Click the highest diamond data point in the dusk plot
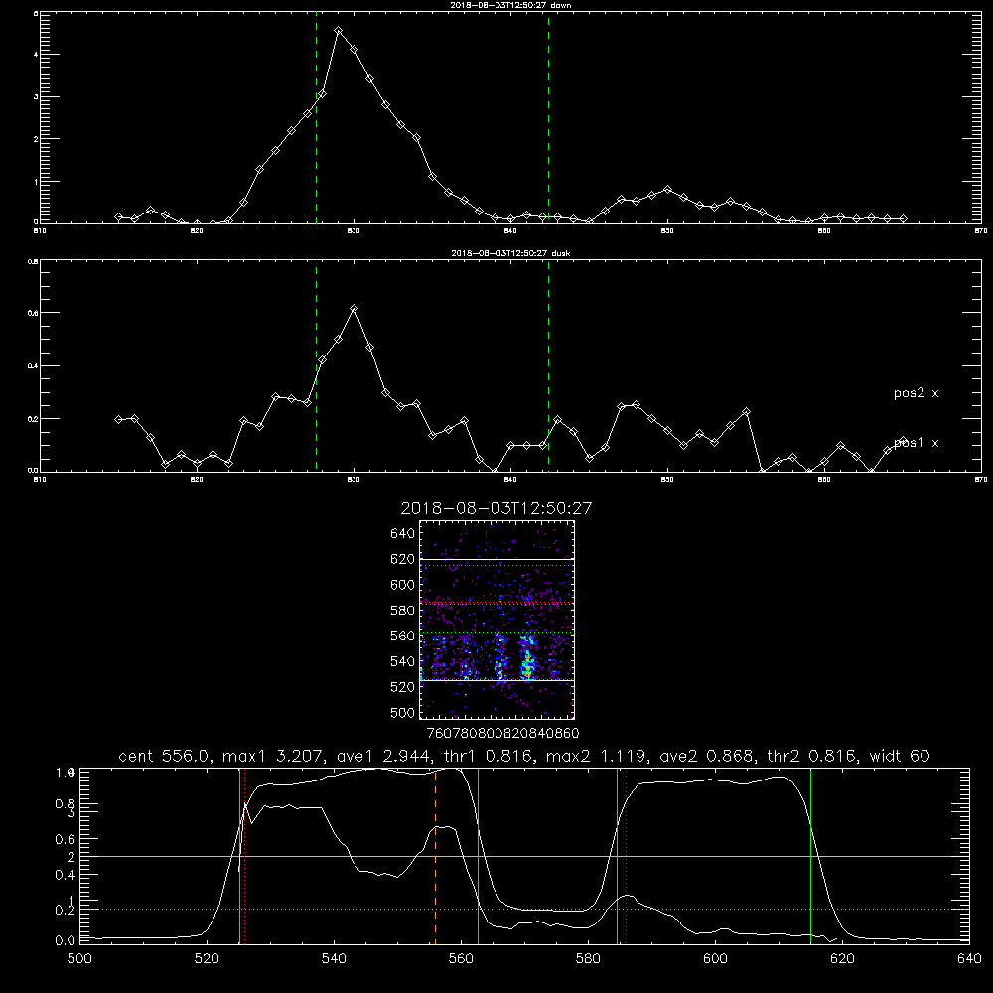Image resolution: width=993 pixels, height=993 pixels. [x=355, y=309]
